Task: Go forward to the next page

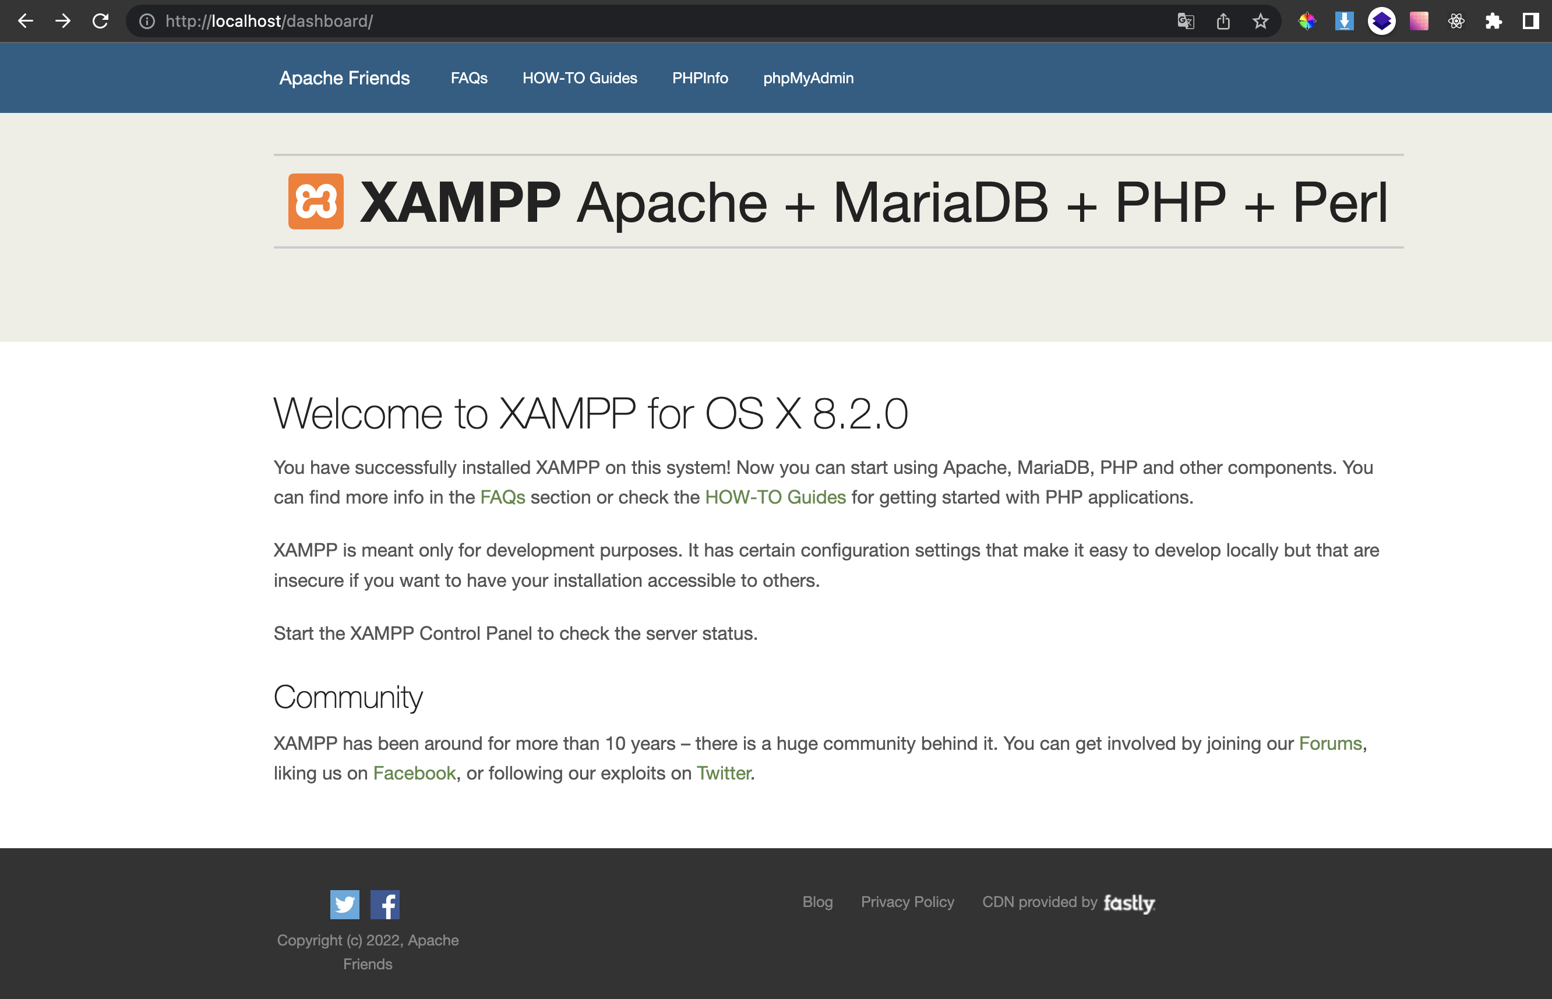Action: [63, 22]
